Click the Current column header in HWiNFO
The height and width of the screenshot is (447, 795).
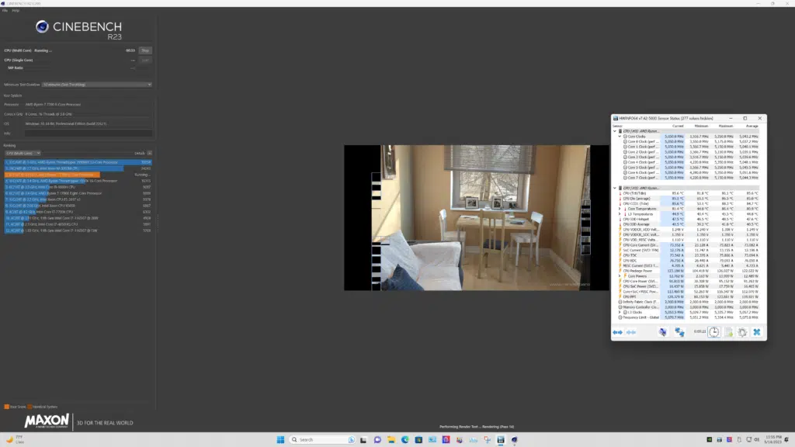pos(678,126)
